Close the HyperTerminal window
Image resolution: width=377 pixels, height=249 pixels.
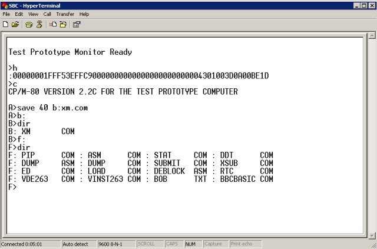(372, 5)
